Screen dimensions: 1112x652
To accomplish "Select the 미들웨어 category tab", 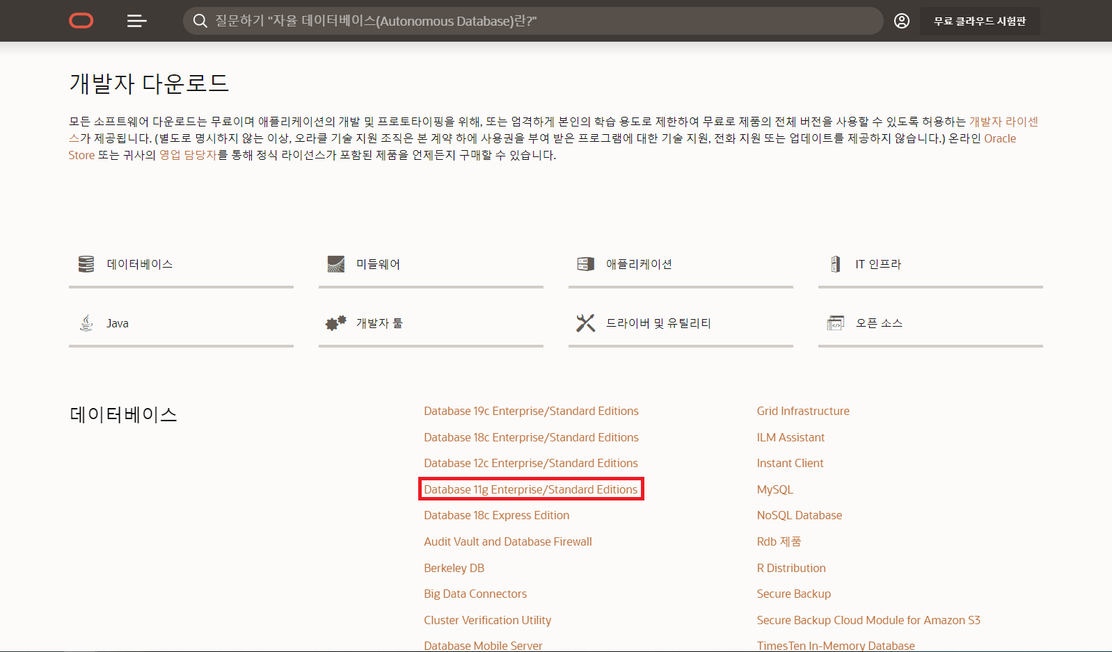I will (x=431, y=266).
